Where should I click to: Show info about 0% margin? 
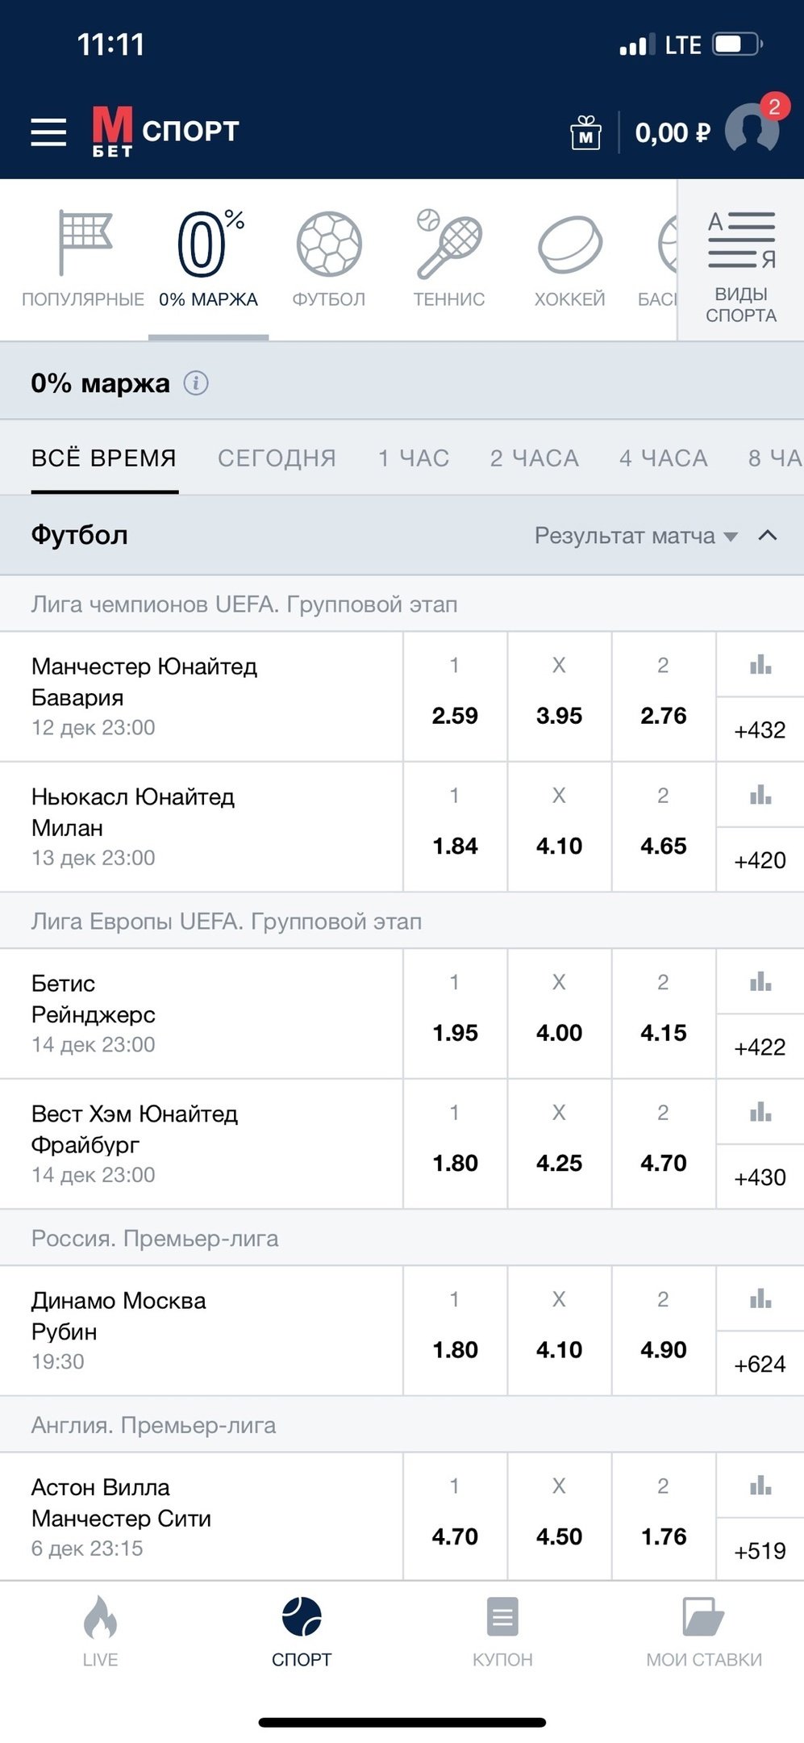[196, 383]
